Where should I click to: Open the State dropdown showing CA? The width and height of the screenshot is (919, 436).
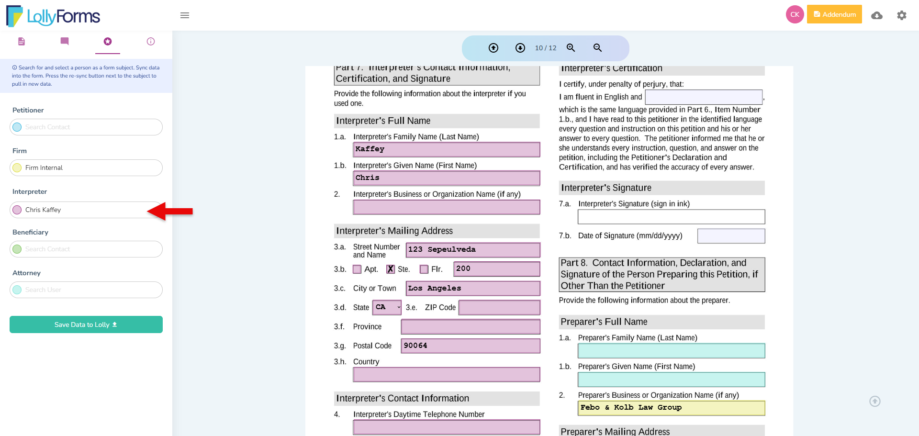point(387,307)
